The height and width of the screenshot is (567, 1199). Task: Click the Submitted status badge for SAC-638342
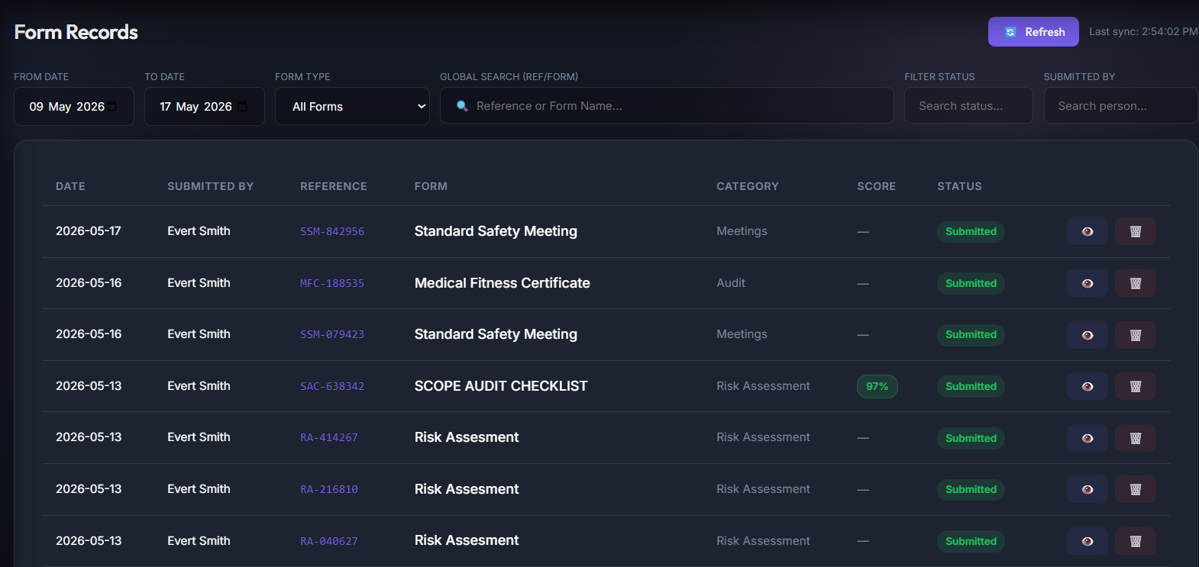pyautogui.click(x=971, y=386)
